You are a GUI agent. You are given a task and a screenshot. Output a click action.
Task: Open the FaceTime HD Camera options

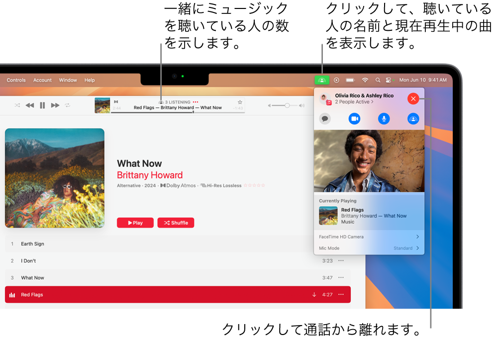coord(369,237)
